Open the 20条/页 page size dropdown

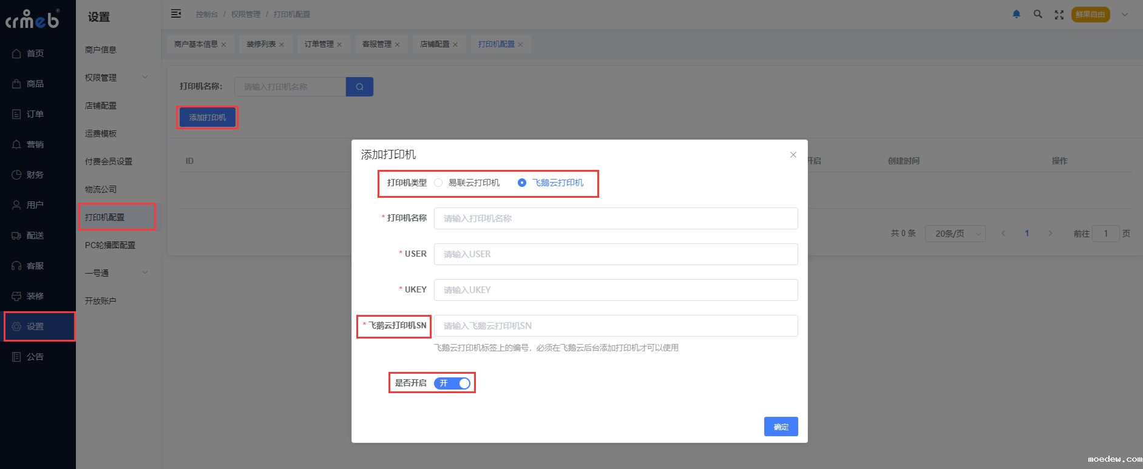coord(955,234)
